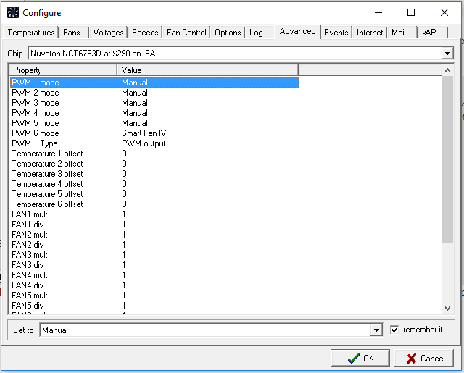This screenshot has width=464, height=373.
Task: Open the 'Set to' dropdown arrow
Action: (376, 330)
